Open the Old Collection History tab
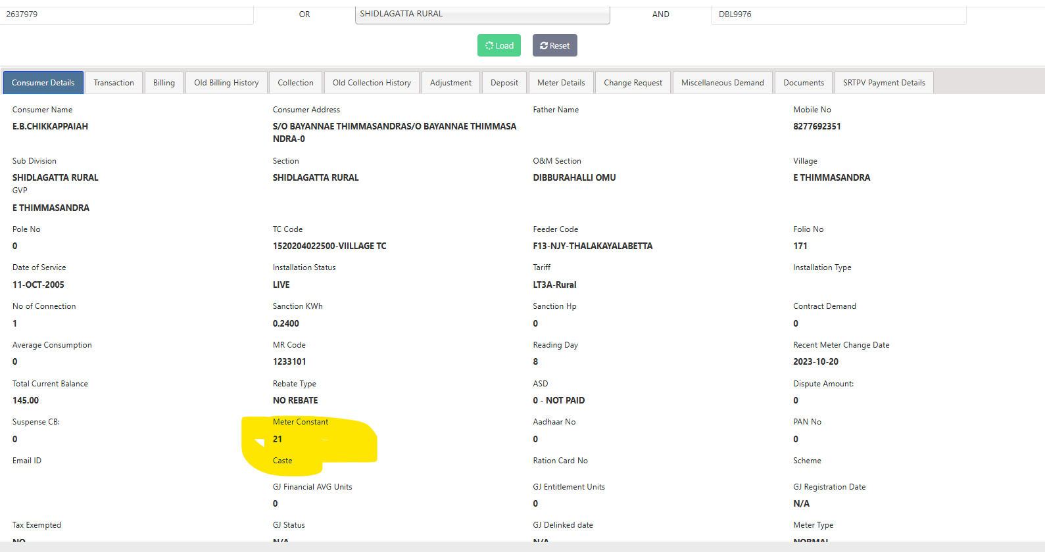1045x552 pixels. [372, 83]
